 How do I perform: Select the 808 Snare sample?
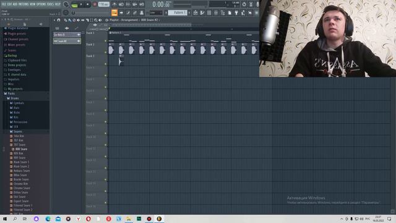coord(21,149)
